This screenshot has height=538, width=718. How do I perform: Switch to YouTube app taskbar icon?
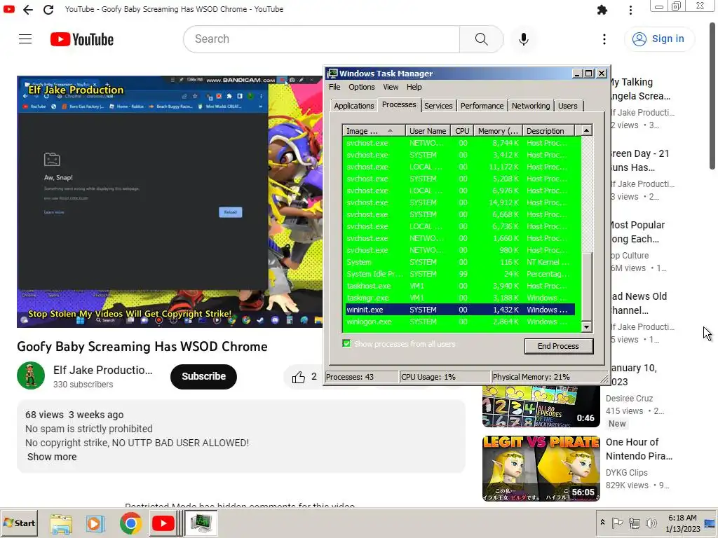[x=163, y=523]
